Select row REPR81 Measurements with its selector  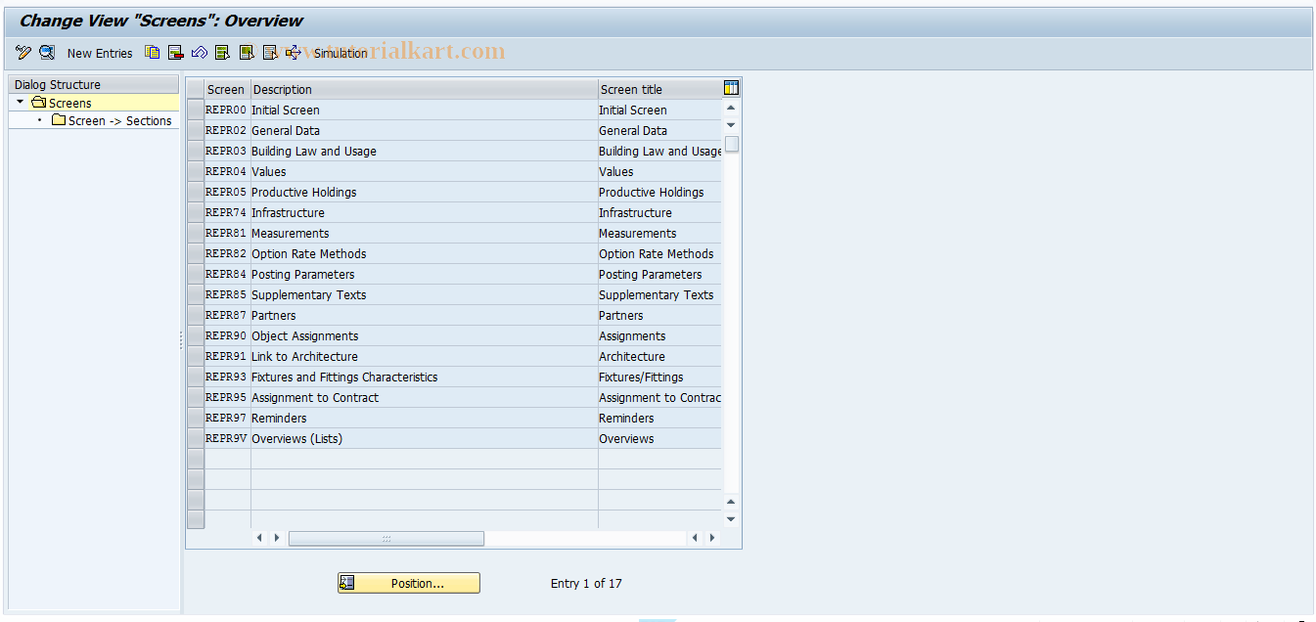point(196,233)
